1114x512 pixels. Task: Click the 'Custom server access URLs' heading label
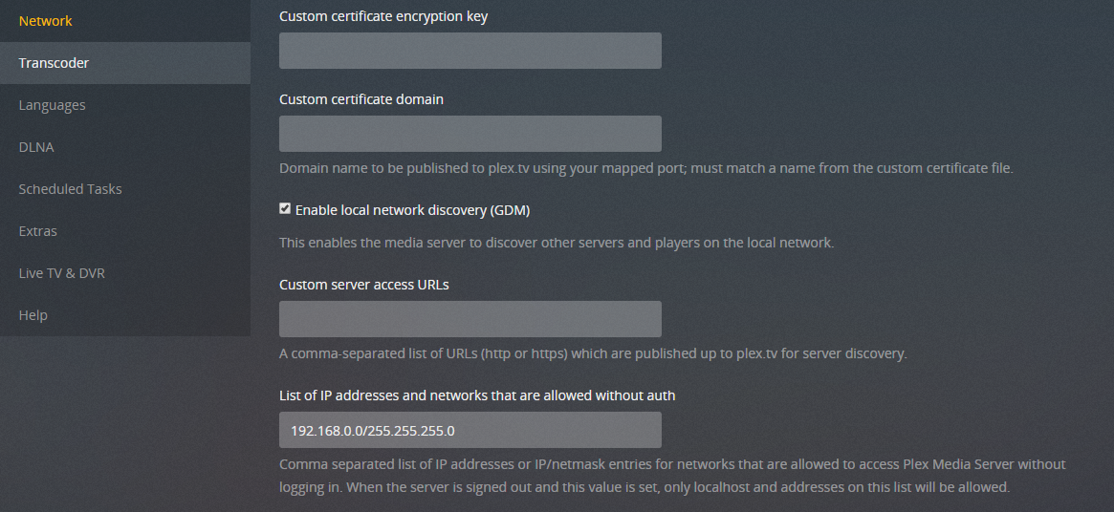[x=363, y=285]
